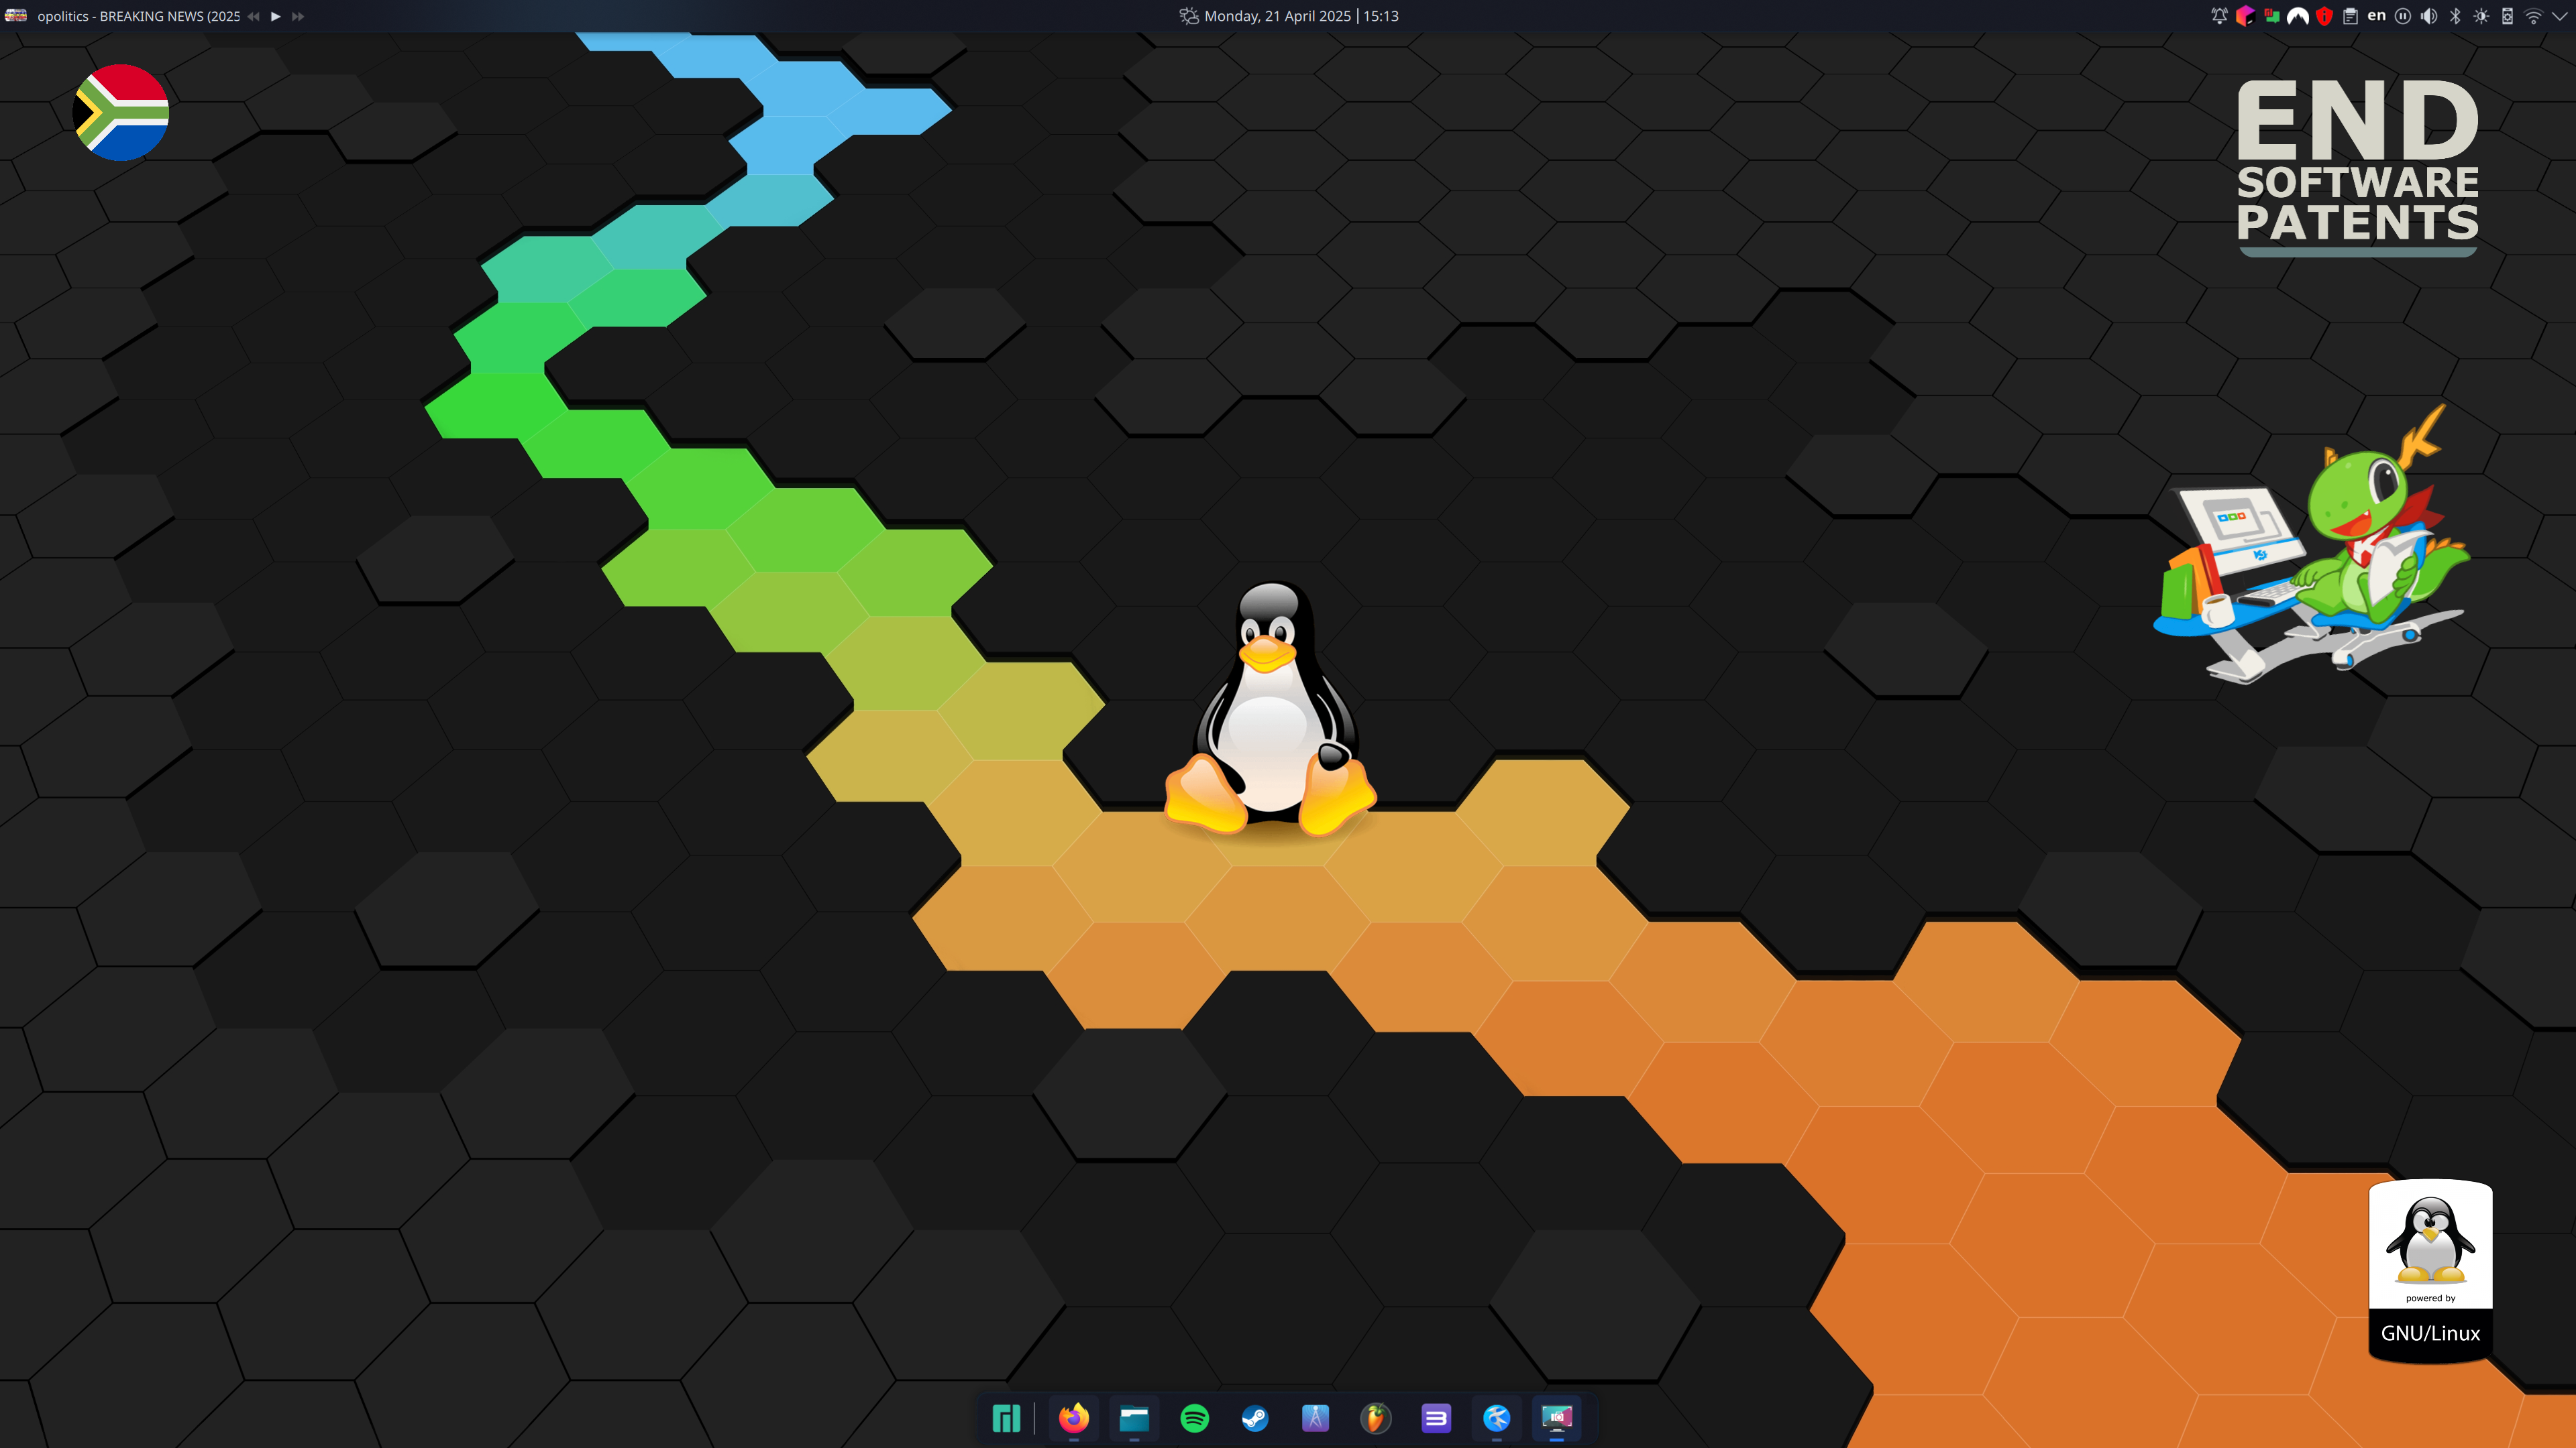Click the media player thumbnail in top panel

16,16
